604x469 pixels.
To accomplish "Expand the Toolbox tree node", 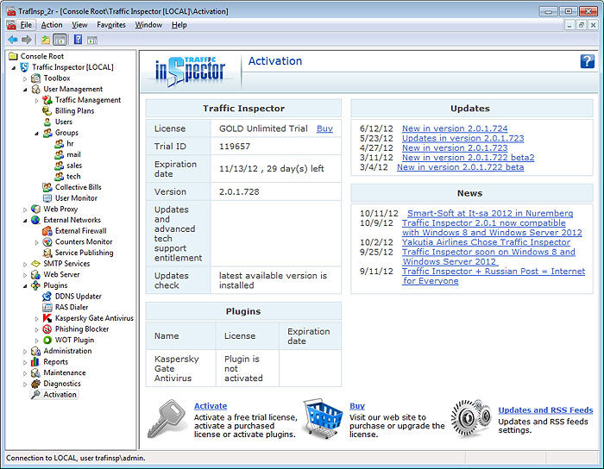I will tap(25, 78).
